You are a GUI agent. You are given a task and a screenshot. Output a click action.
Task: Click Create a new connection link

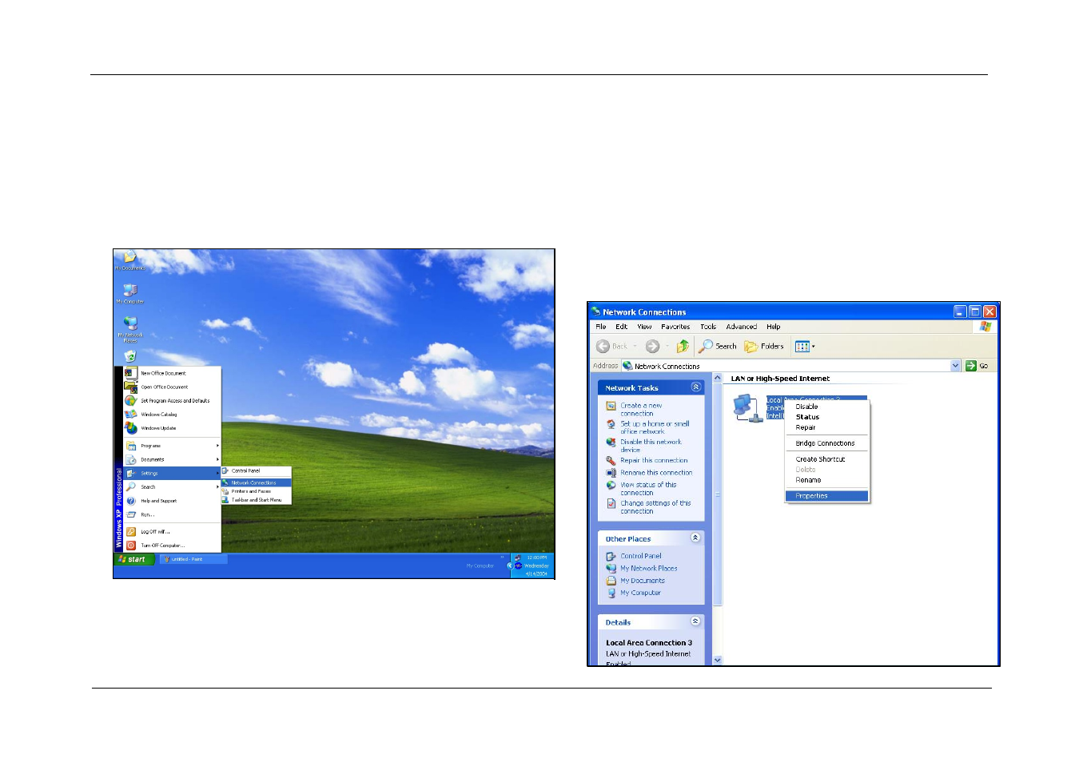coord(641,410)
